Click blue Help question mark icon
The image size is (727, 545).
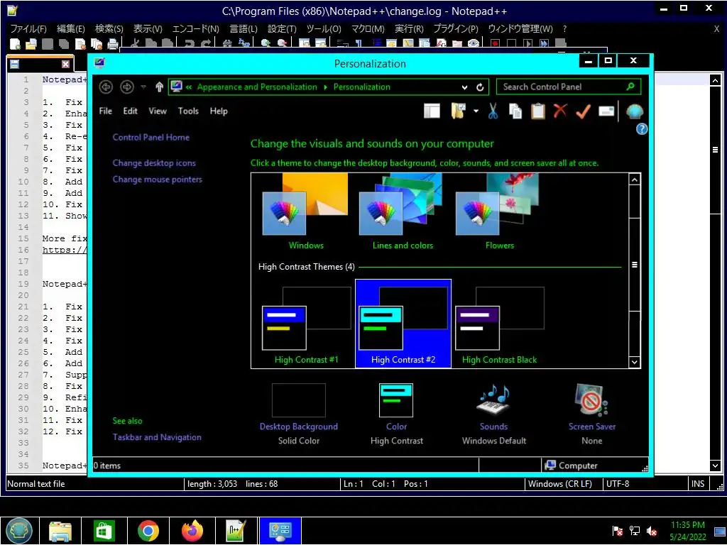(642, 129)
